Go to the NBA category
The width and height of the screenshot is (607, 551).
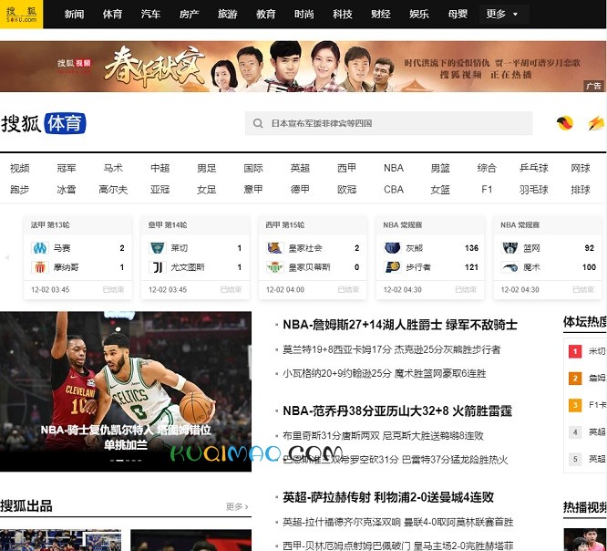[394, 168]
